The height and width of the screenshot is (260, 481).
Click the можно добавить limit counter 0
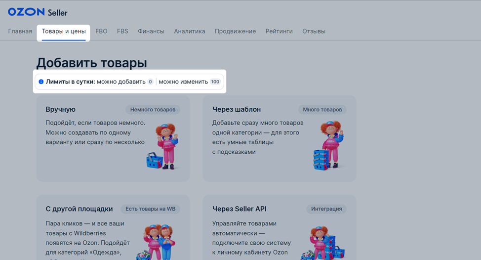coord(150,82)
